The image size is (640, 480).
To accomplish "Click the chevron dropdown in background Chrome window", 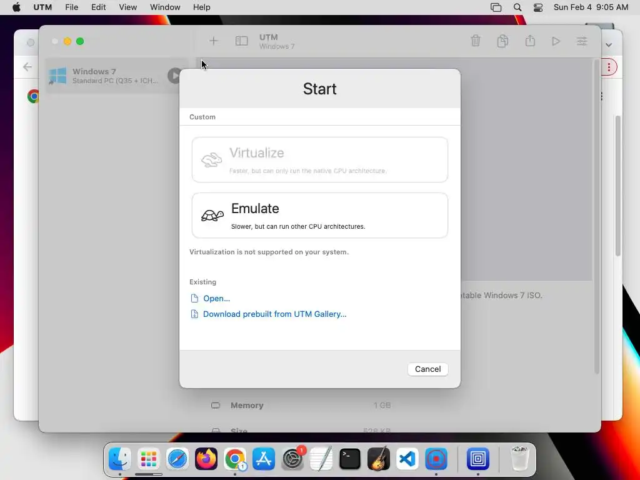I will [x=609, y=45].
